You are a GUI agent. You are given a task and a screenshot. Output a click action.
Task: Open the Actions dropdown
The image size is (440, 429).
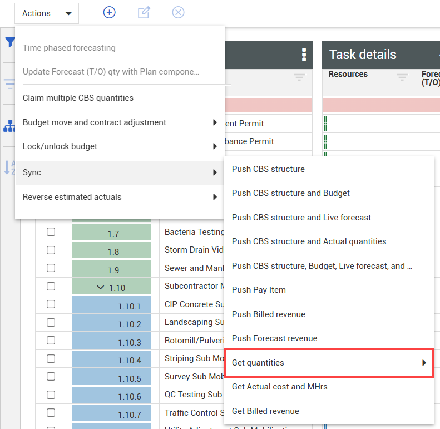tap(47, 13)
